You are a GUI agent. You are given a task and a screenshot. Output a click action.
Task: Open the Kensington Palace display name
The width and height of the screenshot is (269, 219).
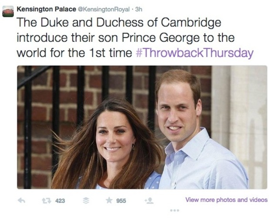click(x=46, y=9)
